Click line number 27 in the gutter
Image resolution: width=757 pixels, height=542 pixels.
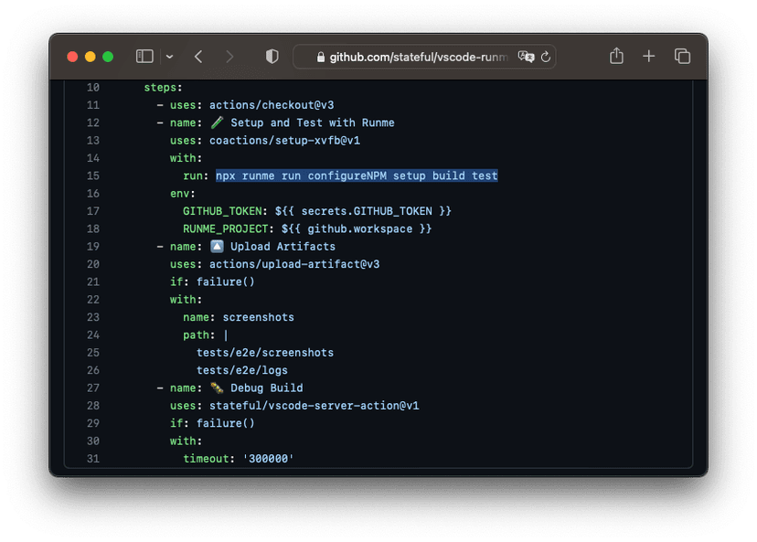93,387
